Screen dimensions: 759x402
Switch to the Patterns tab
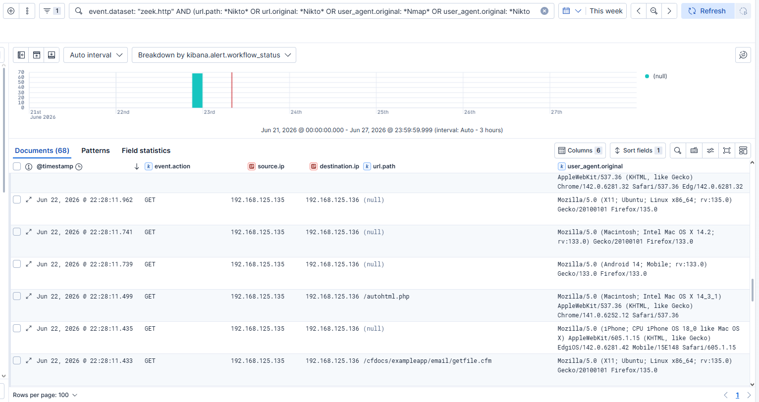(x=96, y=151)
